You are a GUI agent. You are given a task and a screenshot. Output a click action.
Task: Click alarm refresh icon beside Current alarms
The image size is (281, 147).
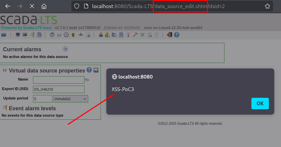[65, 49]
